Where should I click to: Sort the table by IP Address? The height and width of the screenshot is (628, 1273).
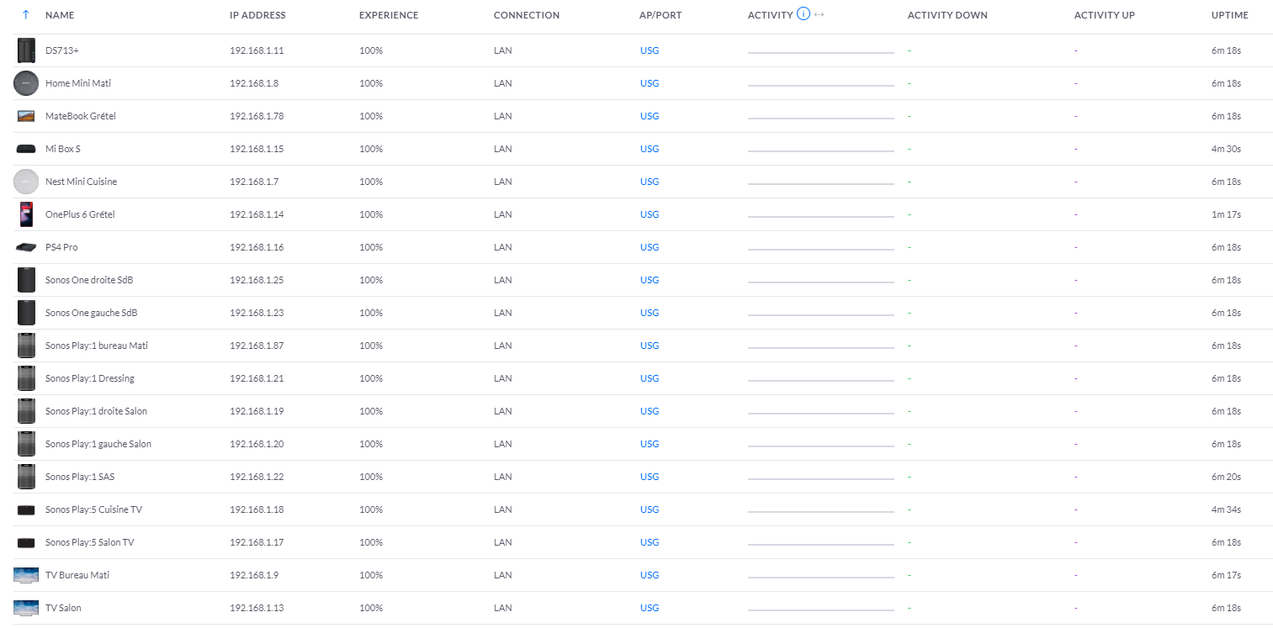click(x=257, y=15)
